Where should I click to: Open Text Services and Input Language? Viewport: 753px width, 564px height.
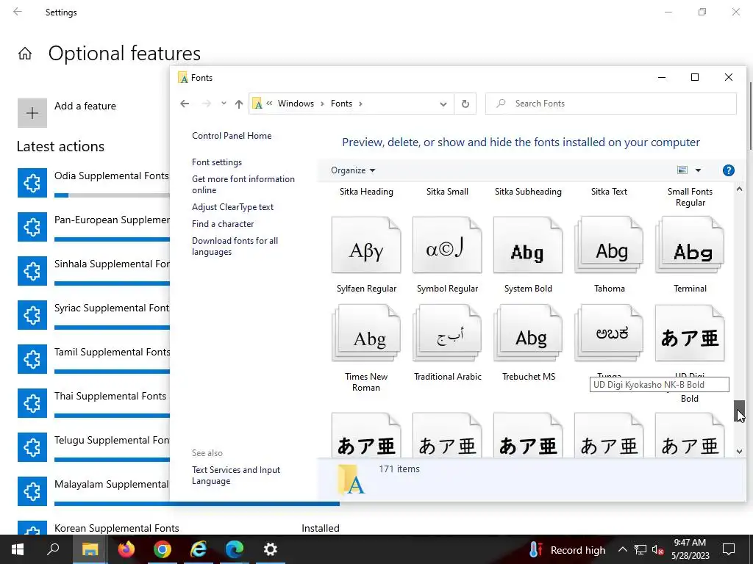pyautogui.click(x=236, y=475)
